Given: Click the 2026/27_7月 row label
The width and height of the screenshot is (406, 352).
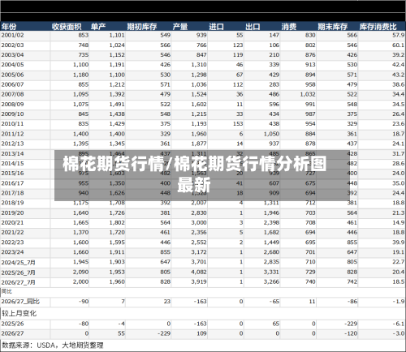Looking at the screenshot, I should tap(18, 282).
